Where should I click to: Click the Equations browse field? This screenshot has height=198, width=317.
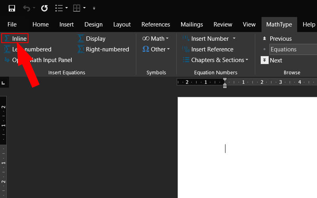point(293,49)
